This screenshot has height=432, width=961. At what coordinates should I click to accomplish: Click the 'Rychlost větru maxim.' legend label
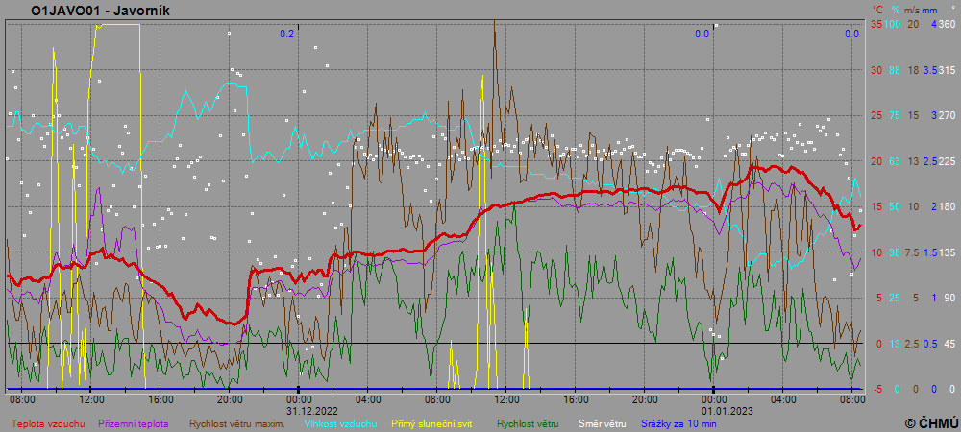click(236, 422)
